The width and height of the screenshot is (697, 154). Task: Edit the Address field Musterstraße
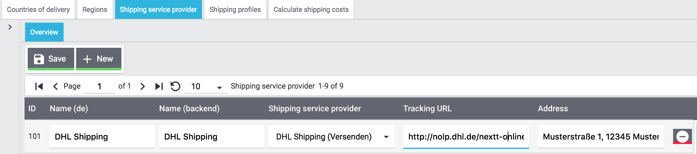tap(600, 137)
